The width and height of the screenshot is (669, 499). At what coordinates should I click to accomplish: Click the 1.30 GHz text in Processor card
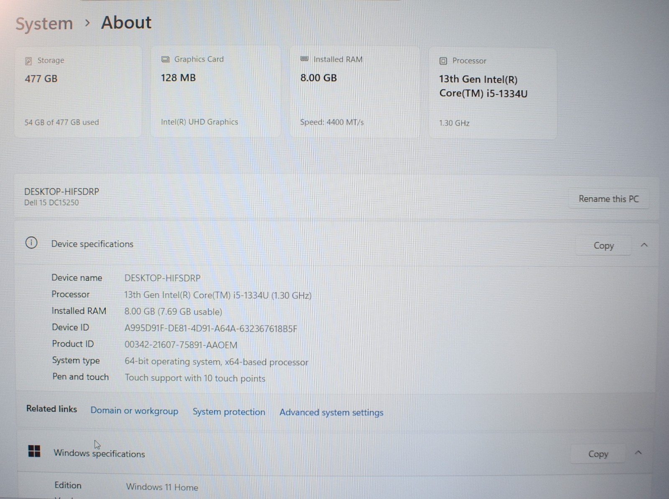(454, 123)
